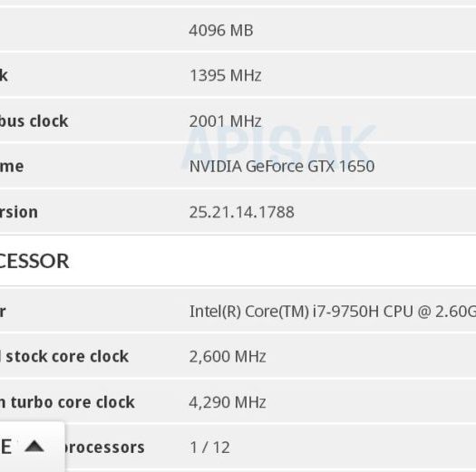
Task: Click the driver version row label
Action: point(19,212)
